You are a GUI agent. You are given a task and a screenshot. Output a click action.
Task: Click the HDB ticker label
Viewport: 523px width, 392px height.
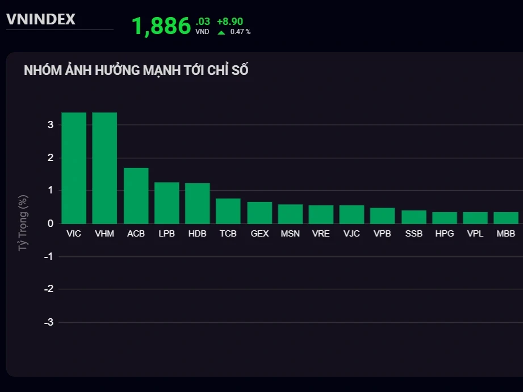coord(198,234)
